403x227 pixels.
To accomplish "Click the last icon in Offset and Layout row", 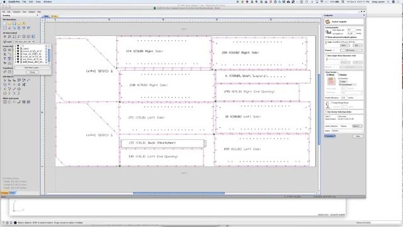I will (x=28, y=102).
